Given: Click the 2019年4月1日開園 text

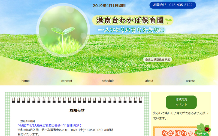Looking at the screenshot, I should [109, 6].
